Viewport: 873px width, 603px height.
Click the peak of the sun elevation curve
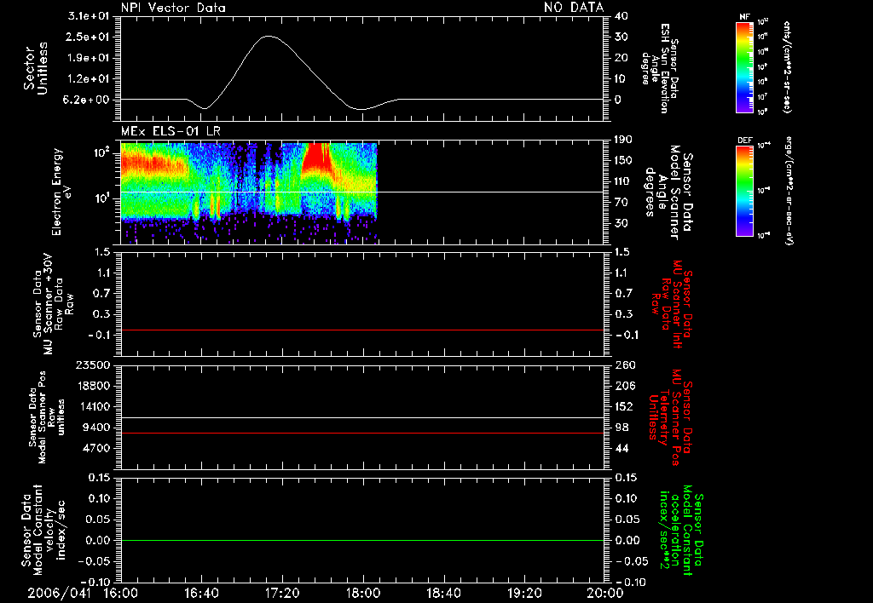coord(269,36)
